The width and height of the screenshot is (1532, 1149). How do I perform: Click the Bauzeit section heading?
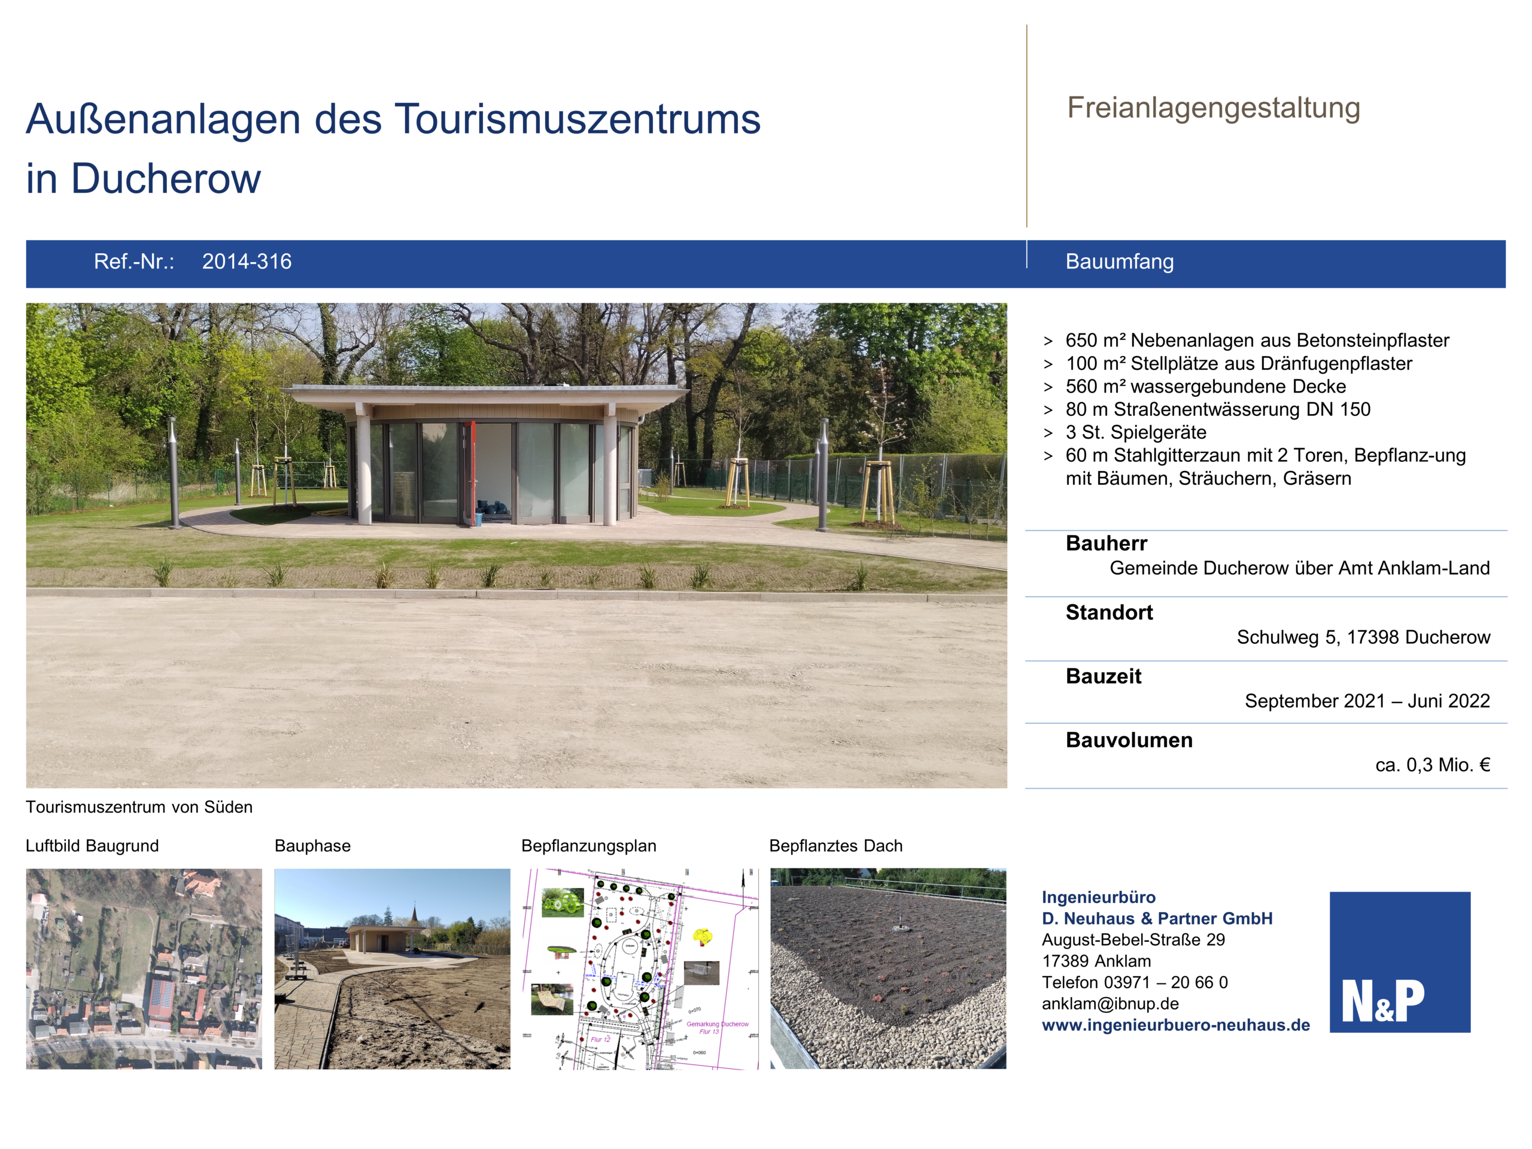point(1104,676)
